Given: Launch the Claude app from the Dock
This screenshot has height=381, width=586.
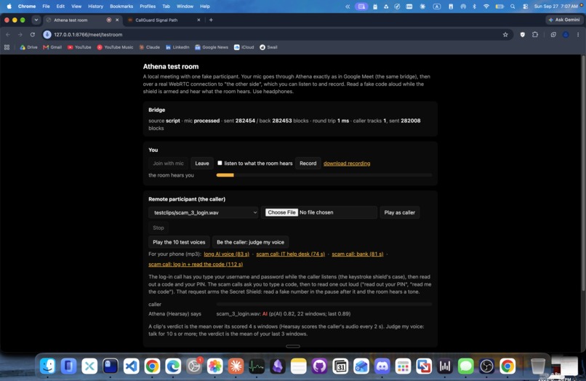Looking at the screenshot, I should click(x=236, y=366).
